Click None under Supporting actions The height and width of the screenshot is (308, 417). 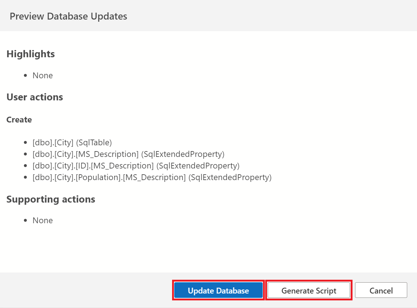tap(42, 220)
